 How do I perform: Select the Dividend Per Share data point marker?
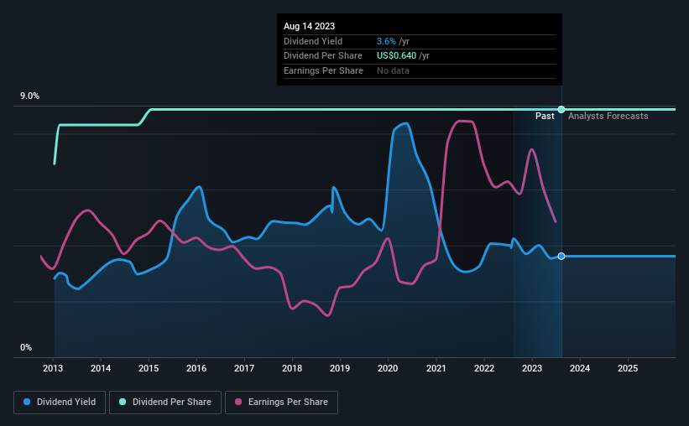[561, 109]
